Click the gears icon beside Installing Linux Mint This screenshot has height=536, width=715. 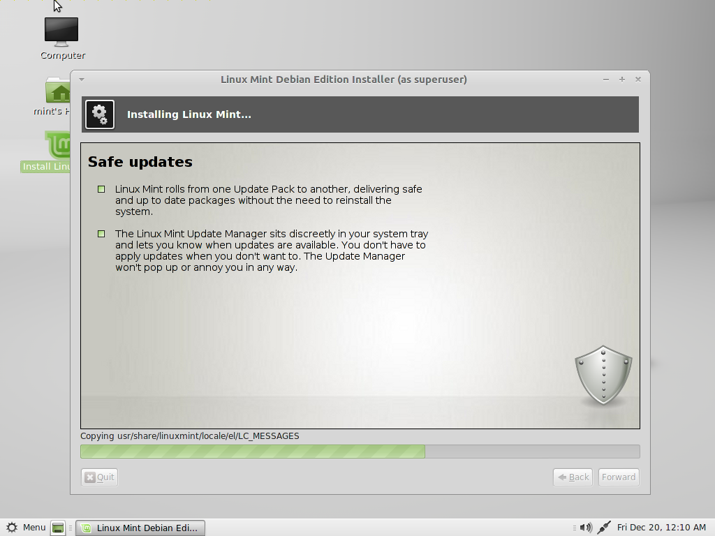(100, 114)
